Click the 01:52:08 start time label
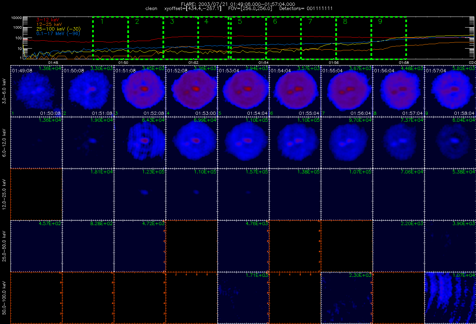 (x=177, y=71)
